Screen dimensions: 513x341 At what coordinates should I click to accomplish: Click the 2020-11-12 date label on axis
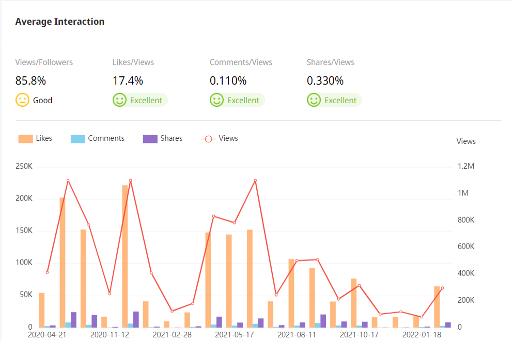110,334
